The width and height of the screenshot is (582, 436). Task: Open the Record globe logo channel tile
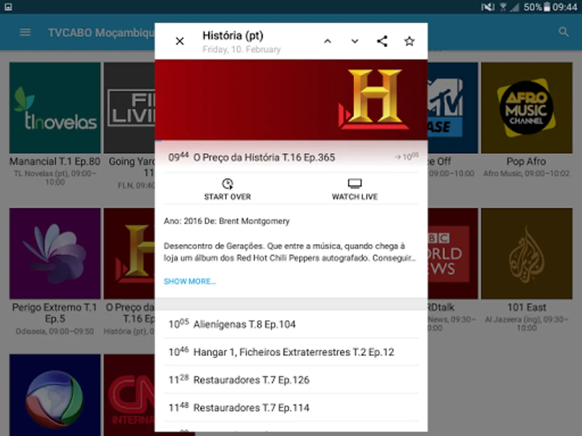tap(55, 395)
